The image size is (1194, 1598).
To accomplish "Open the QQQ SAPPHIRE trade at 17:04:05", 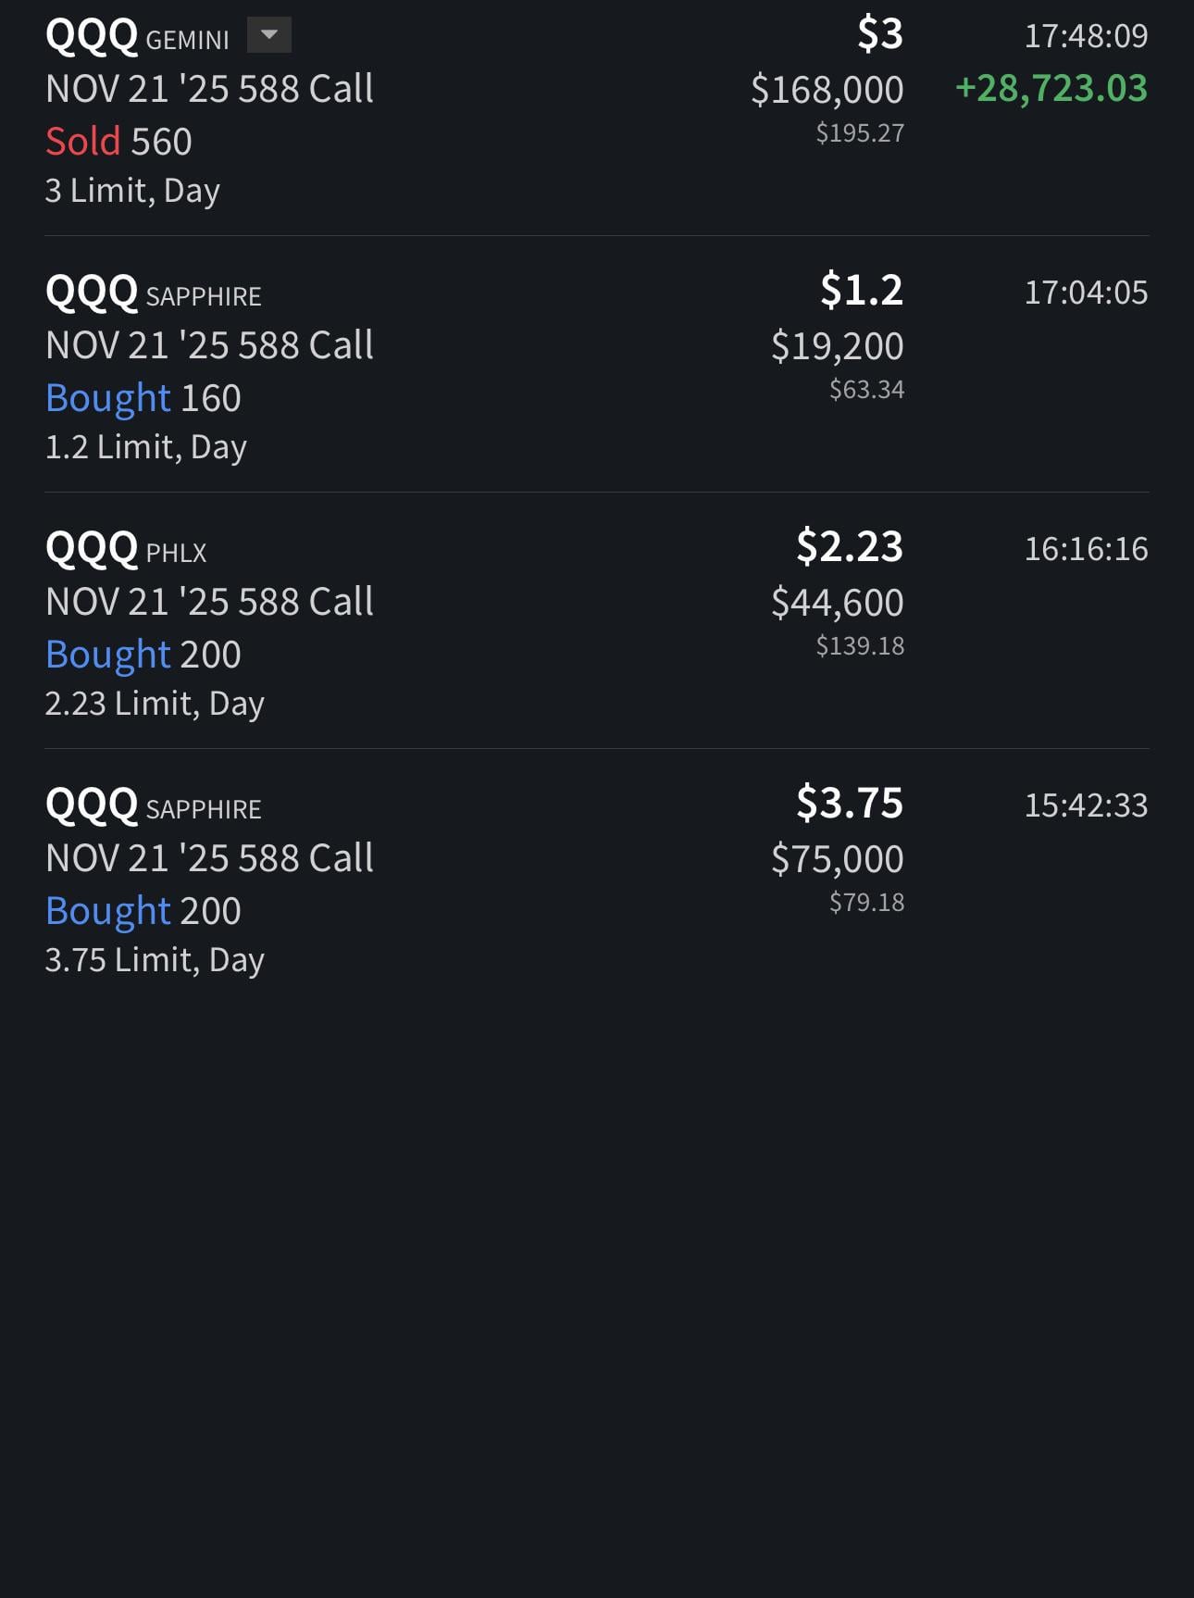I will click(x=153, y=293).
